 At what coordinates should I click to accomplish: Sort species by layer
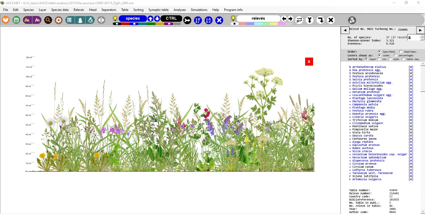[366, 59]
